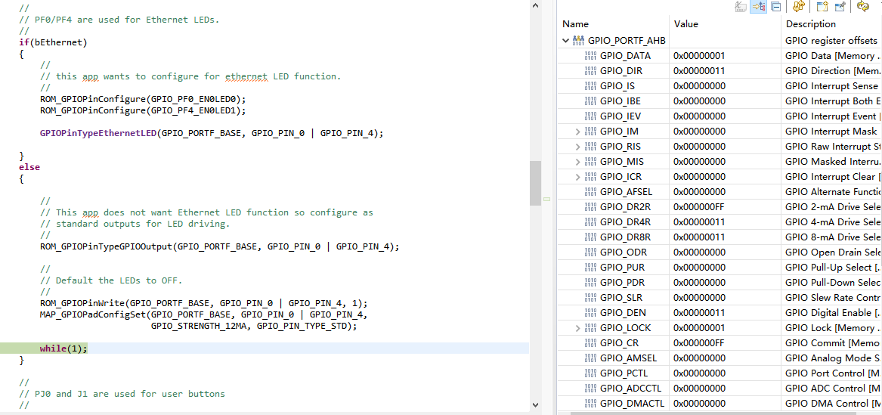The width and height of the screenshot is (882, 415).
Task: Click the GPIOPinTypeEthernetLED function call
Action: pos(212,133)
